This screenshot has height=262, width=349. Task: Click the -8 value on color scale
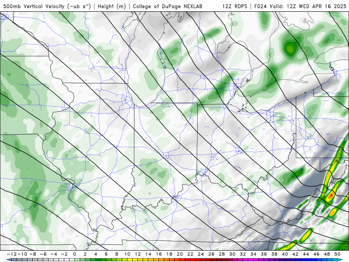click(32, 254)
